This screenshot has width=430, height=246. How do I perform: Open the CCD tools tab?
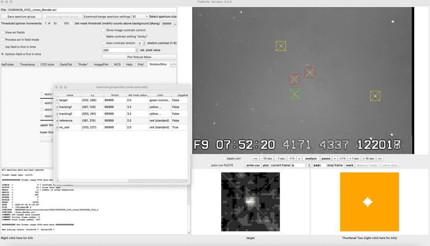coord(47,65)
